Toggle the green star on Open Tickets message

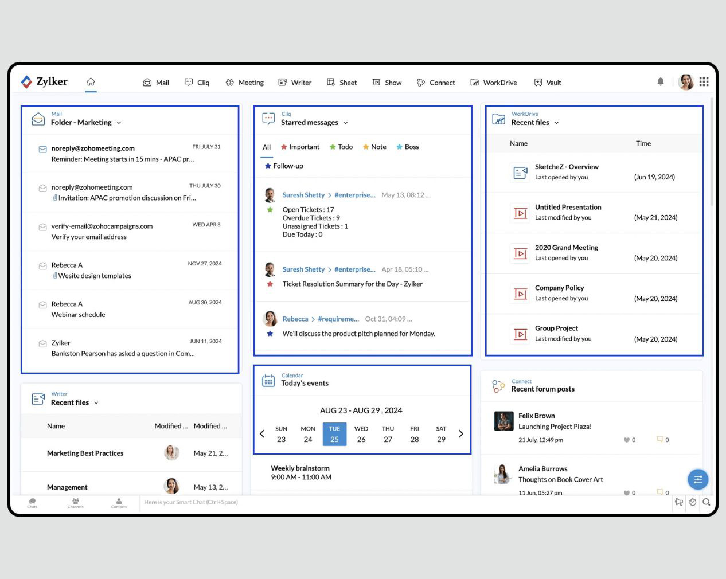click(x=270, y=210)
